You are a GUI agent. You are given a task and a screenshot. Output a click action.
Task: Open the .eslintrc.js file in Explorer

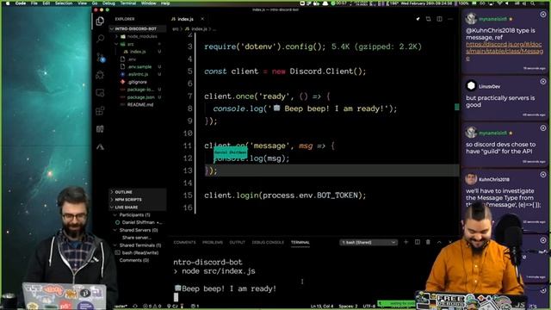coord(138,75)
